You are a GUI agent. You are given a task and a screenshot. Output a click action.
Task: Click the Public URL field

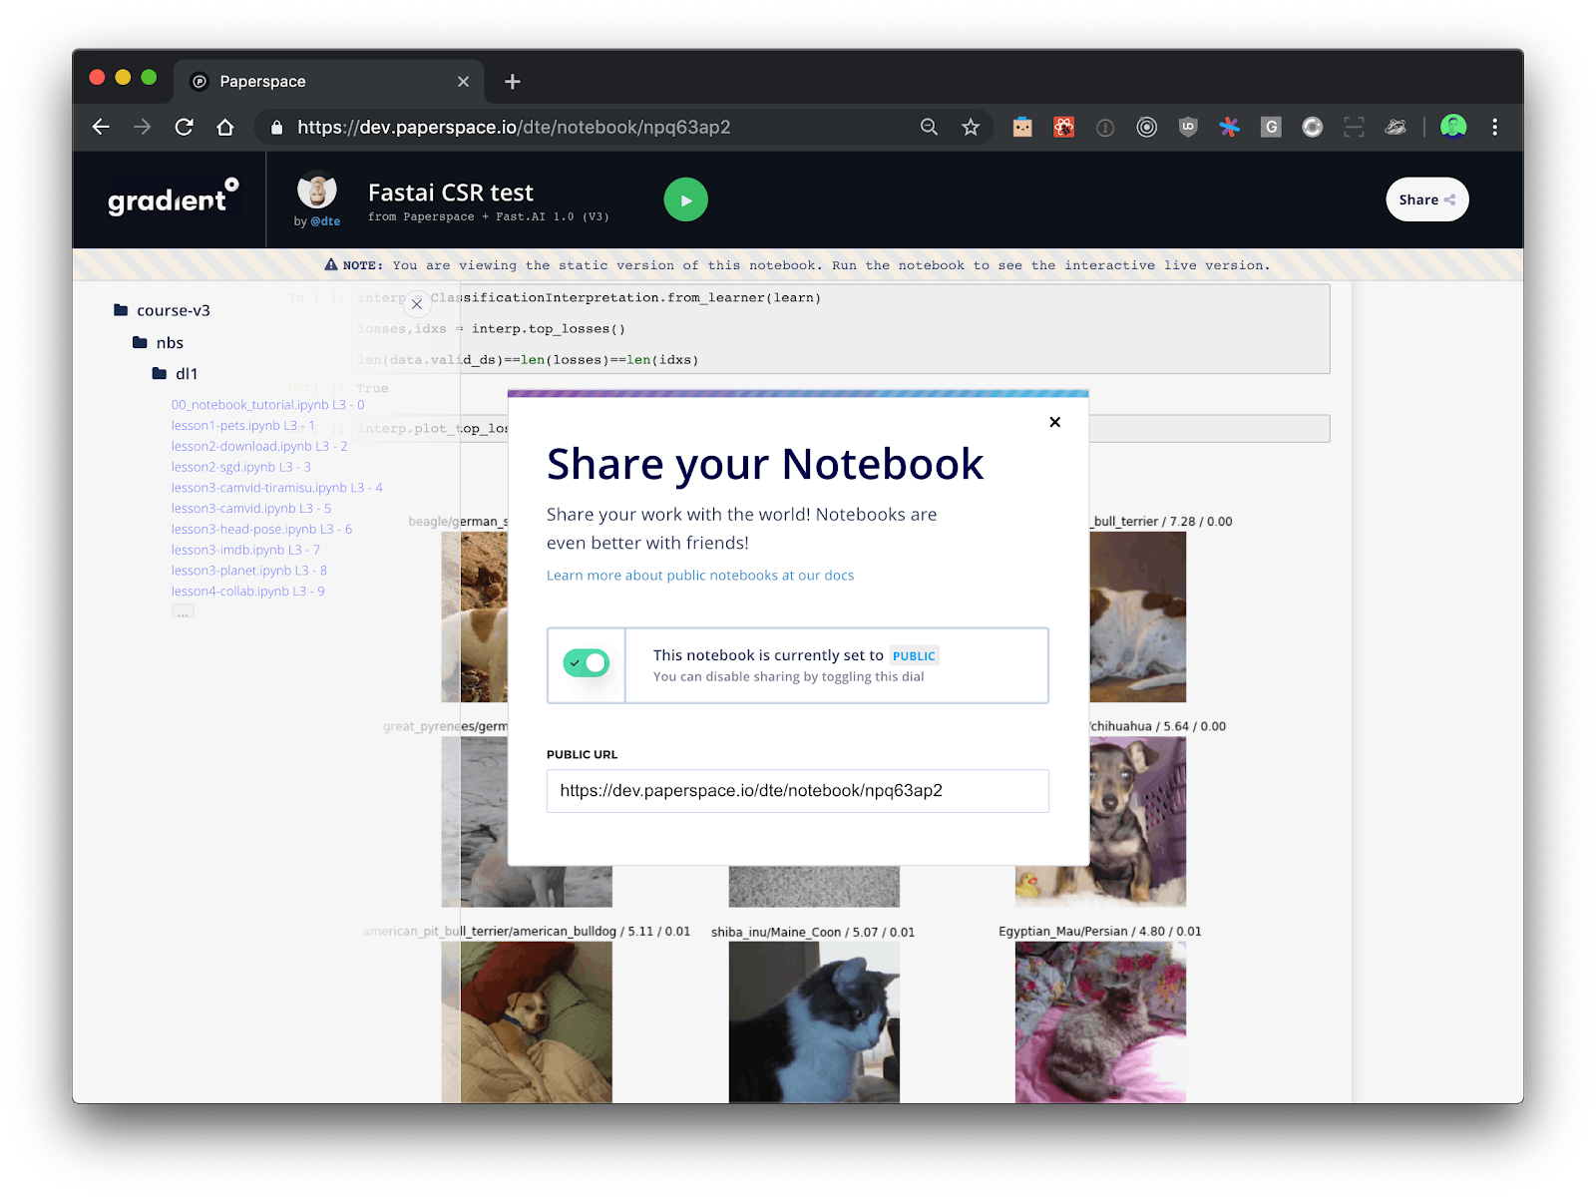pos(798,791)
